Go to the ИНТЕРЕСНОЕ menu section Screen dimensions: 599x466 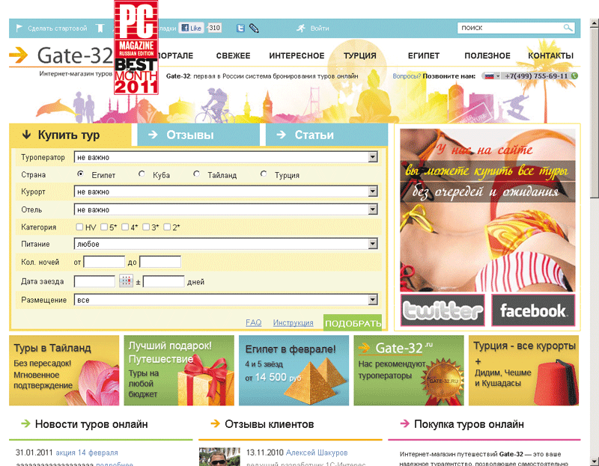297,55
